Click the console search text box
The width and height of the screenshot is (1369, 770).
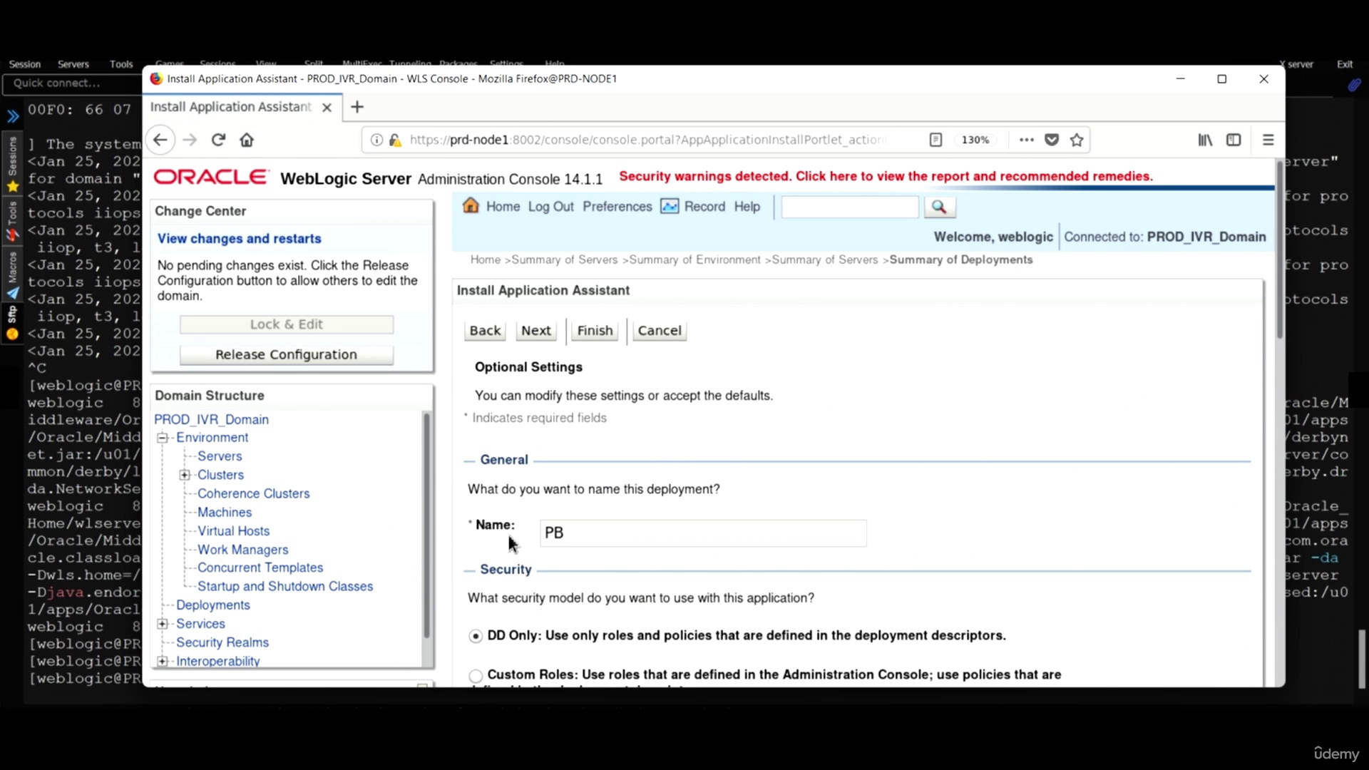pyautogui.click(x=849, y=207)
